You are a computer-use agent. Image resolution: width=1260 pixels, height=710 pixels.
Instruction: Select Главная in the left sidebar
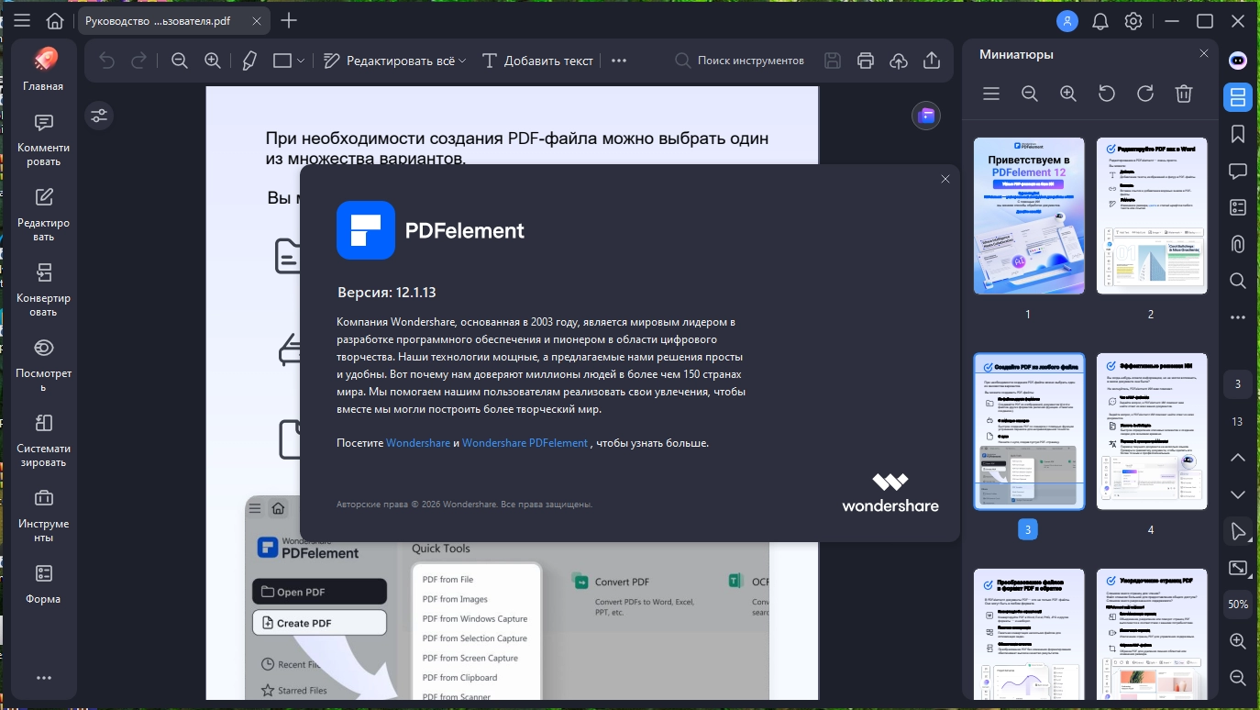(x=44, y=70)
